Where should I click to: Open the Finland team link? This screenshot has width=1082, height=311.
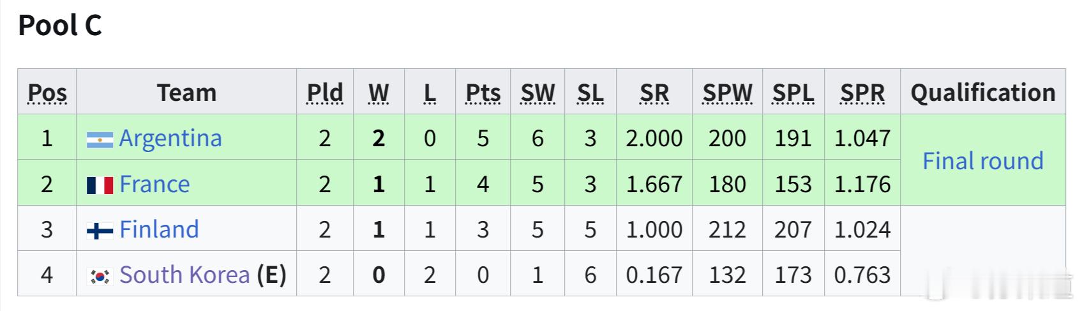[159, 229]
